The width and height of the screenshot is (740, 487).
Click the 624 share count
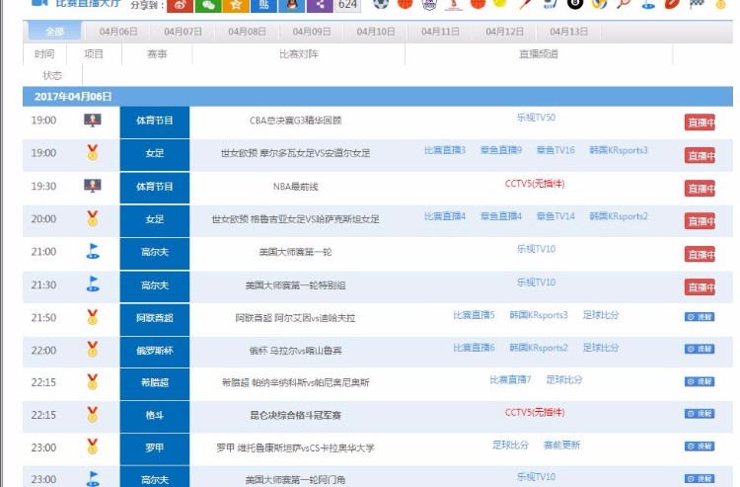(x=348, y=5)
